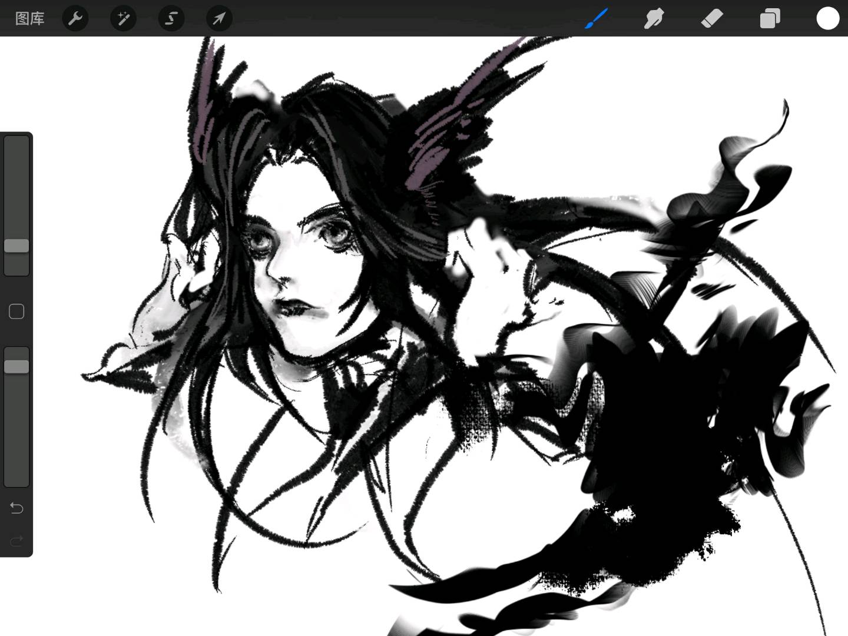Open the white color swatch picker
The width and height of the screenshot is (848, 636).
pos(827,19)
